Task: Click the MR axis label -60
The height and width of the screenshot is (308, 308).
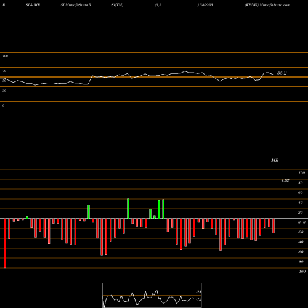Action: pos(301,252)
